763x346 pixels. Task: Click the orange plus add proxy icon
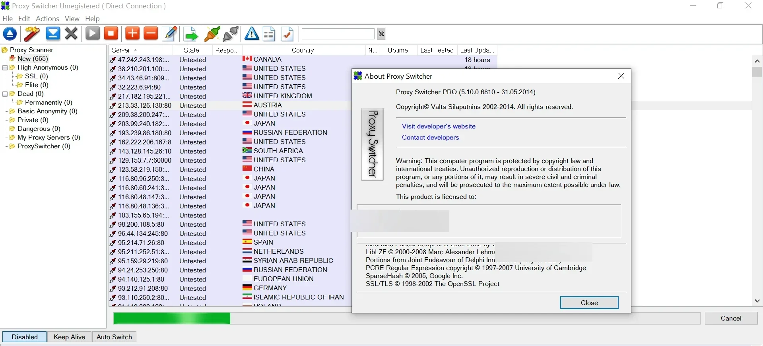click(132, 34)
